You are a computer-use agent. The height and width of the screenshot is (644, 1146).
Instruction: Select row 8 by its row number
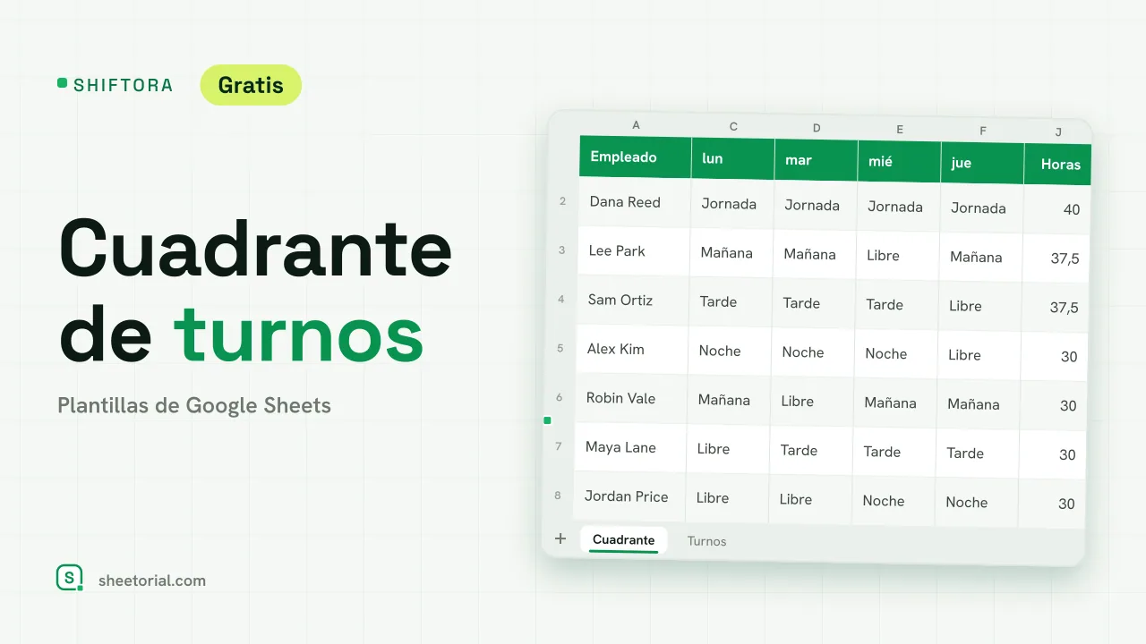point(558,496)
